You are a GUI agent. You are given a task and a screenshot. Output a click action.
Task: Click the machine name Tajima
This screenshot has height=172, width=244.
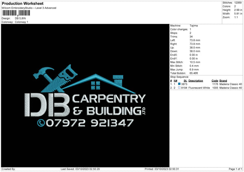194,26
